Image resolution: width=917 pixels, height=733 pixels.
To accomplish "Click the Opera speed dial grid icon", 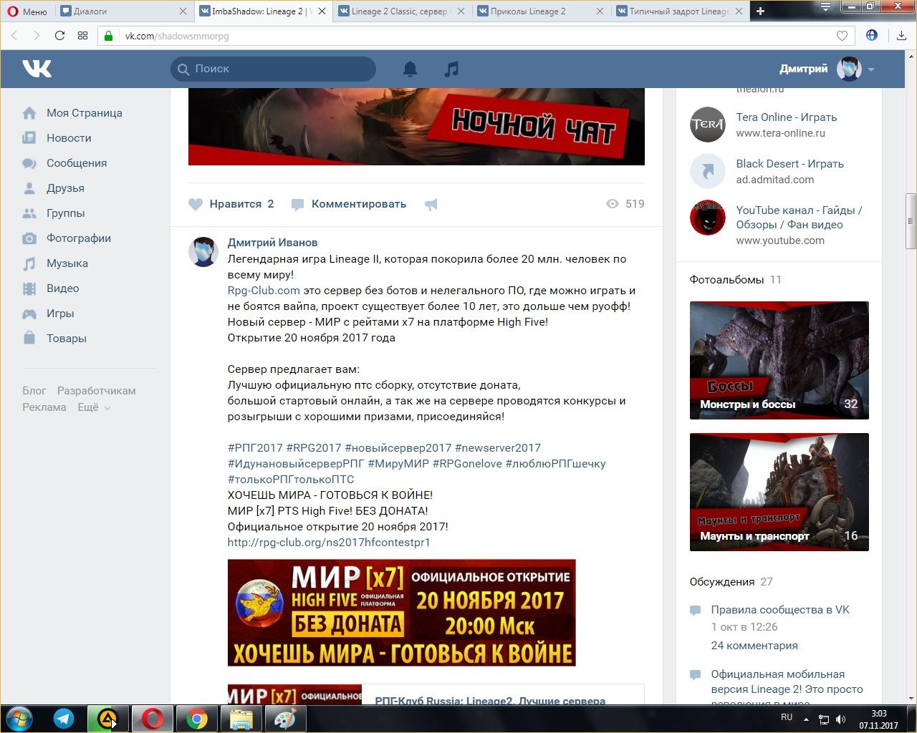I will [82, 36].
